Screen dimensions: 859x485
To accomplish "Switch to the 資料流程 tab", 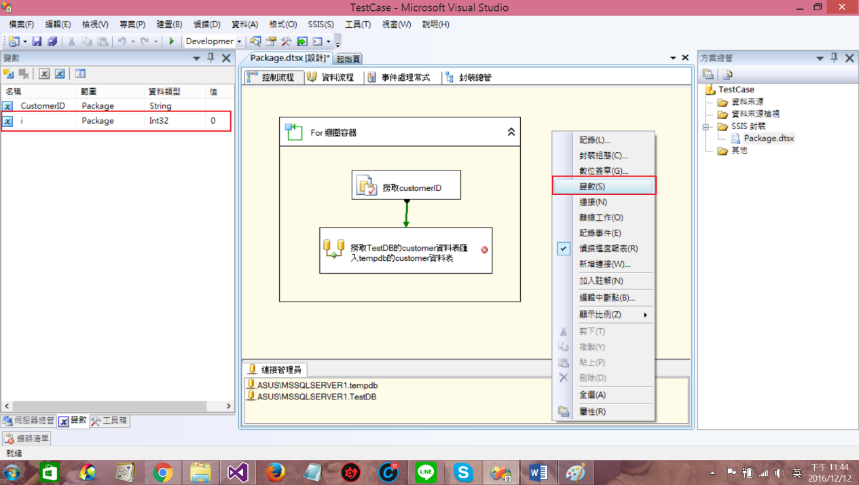I will [x=330, y=77].
